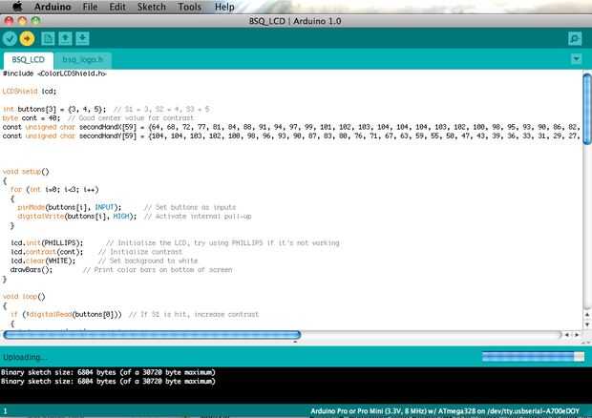The image size is (592, 418).
Task: Open the Sketch menu
Action: (152, 7)
